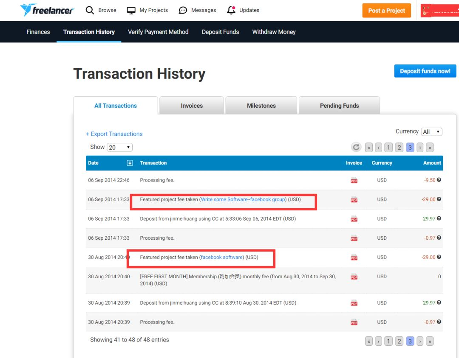
Task: Click help icon beside 06 Sep -29.00 amount
Action: tap(439, 199)
